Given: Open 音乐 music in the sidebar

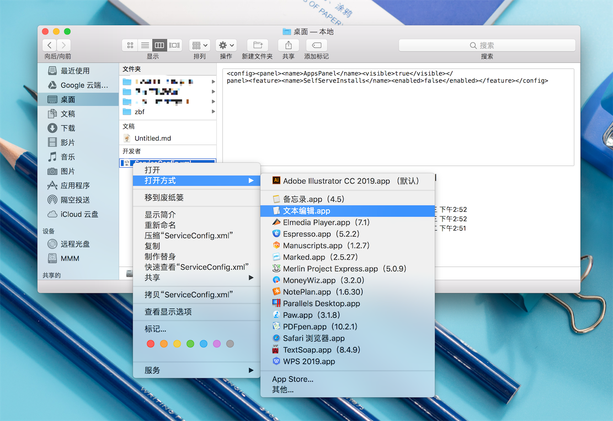Looking at the screenshot, I should (78, 157).
